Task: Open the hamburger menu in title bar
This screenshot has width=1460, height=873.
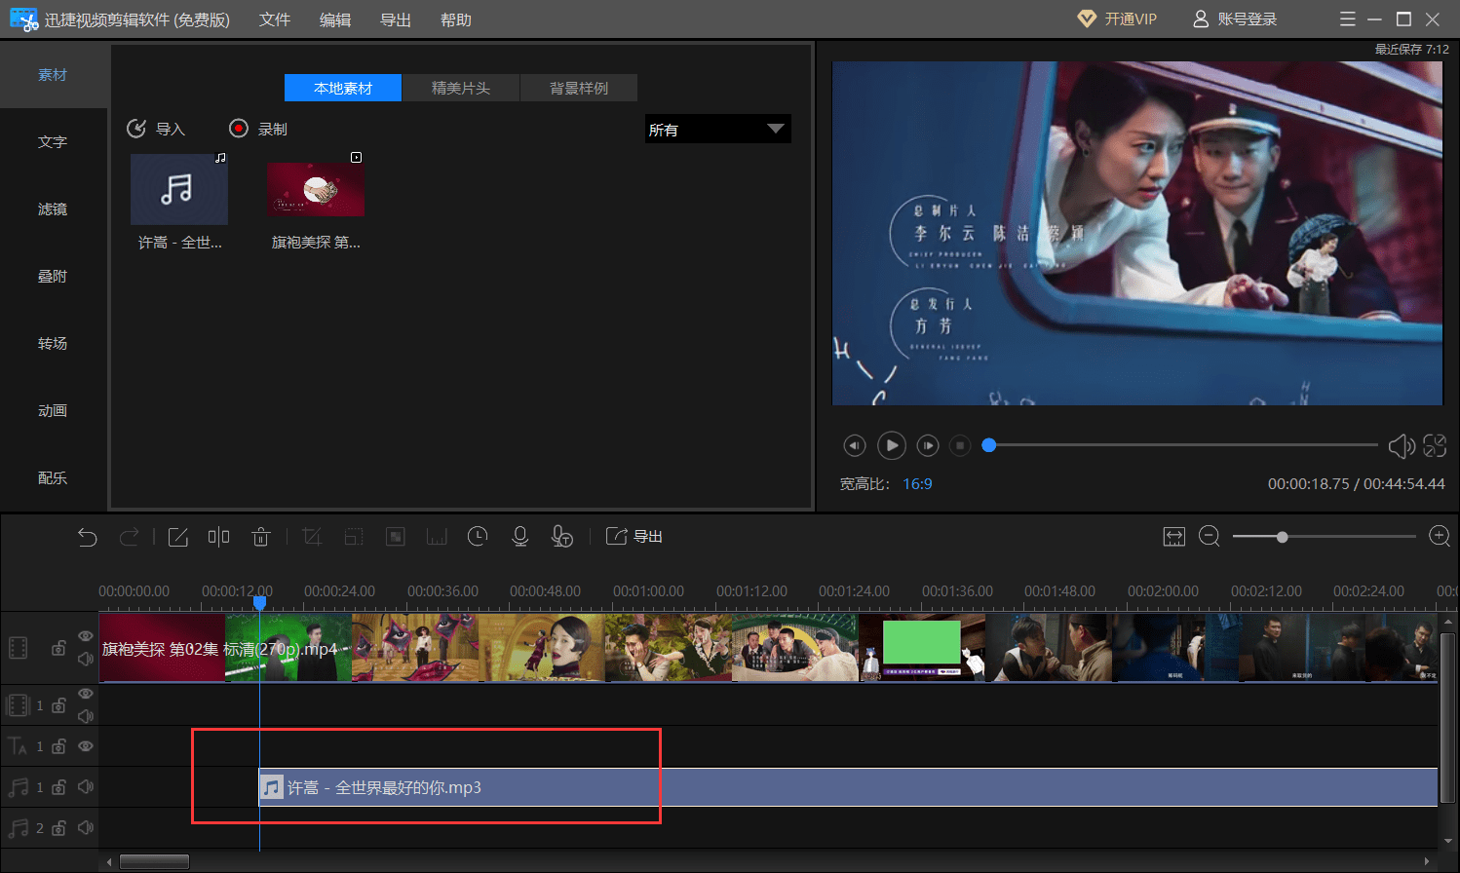Action: click(1348, 19)
